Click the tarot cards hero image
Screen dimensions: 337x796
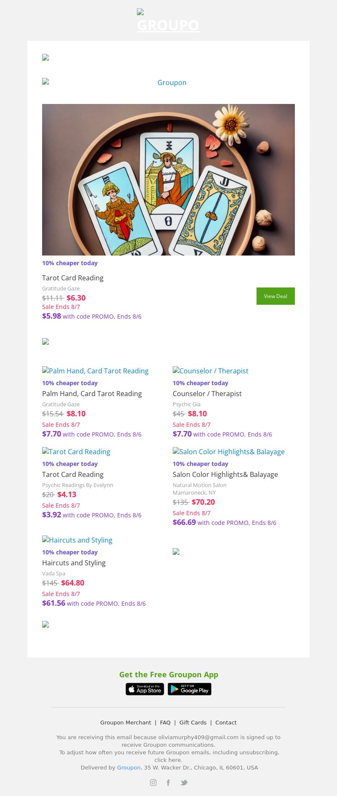coord(168,179)
